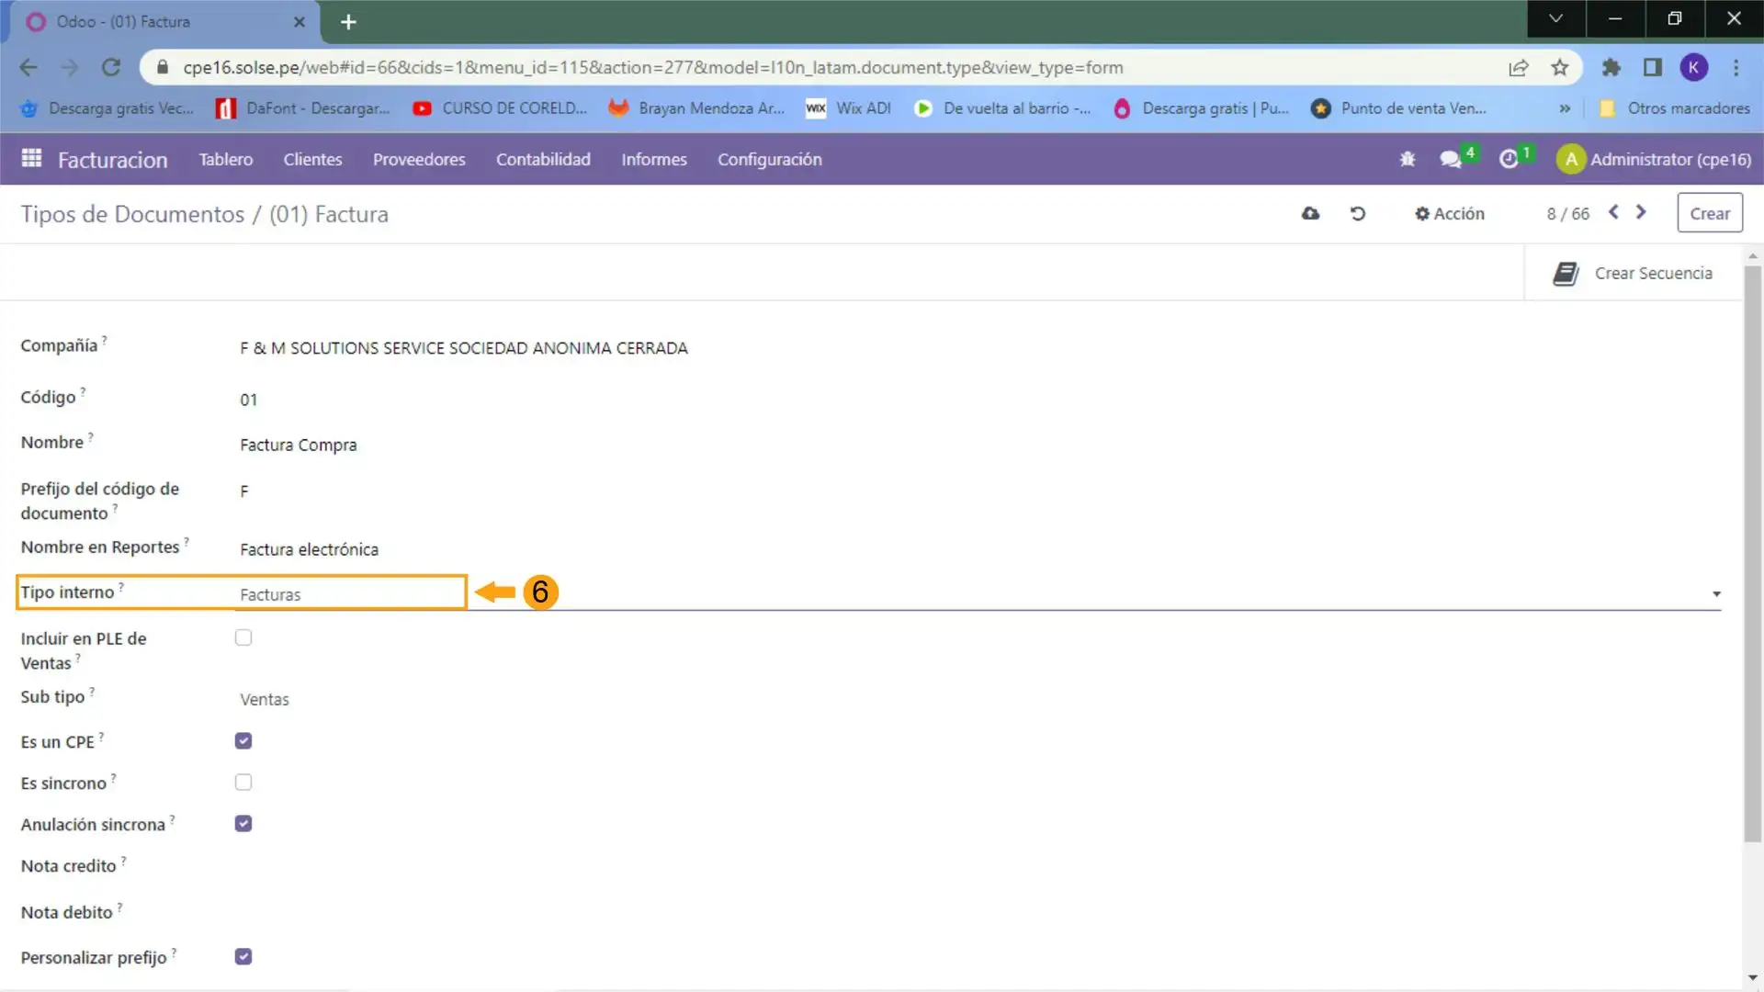Click the cloud upload save icon

tap(1311, 214)
